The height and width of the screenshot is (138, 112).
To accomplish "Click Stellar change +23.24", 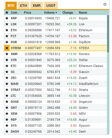I will [x=72, y=60].
